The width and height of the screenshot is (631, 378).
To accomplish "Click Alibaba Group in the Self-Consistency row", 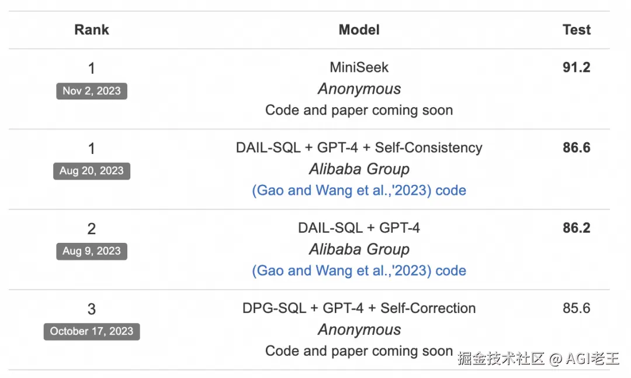I will 359,169.
